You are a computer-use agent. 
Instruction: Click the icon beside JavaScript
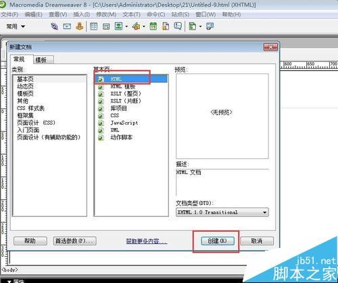click(101, 123)
